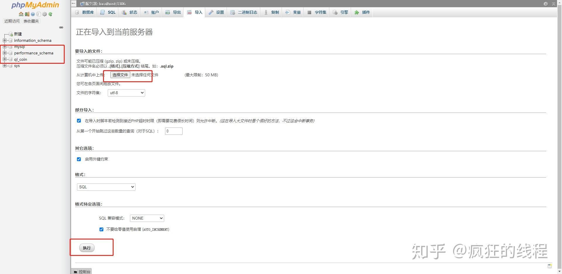Click the log out door icon
562x274 pixels.
(27, 14)
